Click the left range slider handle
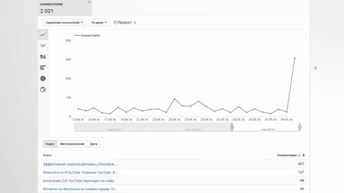The height and width of the screenshot is (193, 344). coord(232,127)
